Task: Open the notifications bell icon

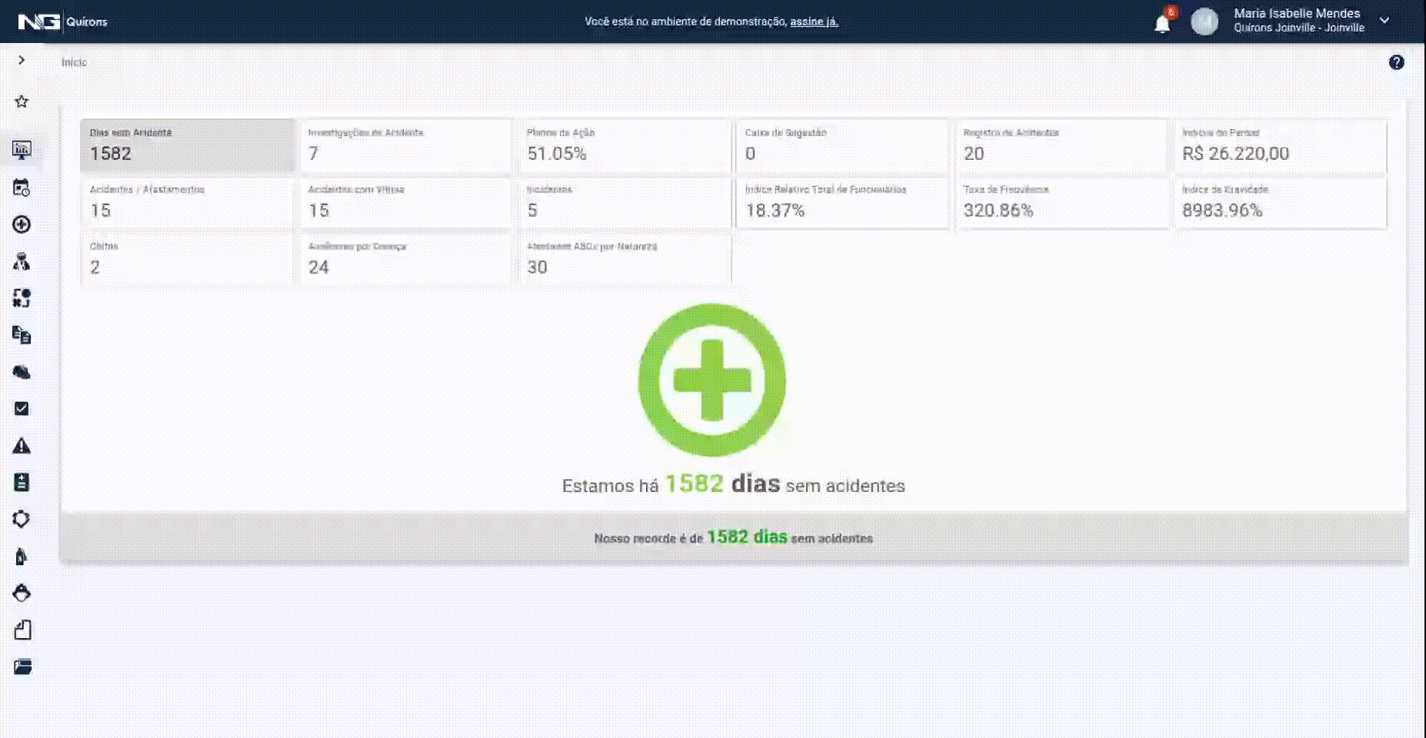Action: (1162, 24)
